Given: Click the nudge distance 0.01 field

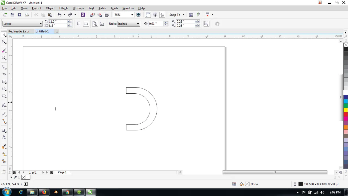Looking at the screenshot, I should coord(156,24).
